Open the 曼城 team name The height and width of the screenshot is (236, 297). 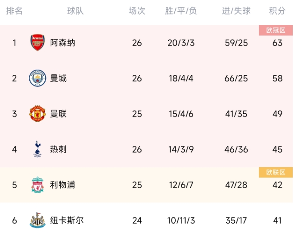click(59, 78)
